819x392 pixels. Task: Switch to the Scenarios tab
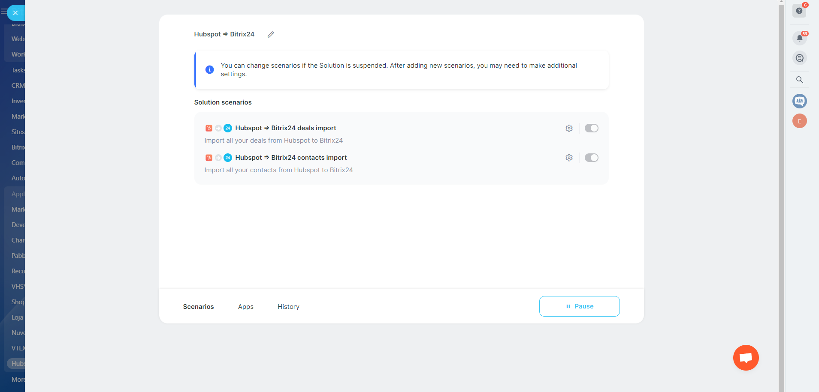click(x=198, y=307)
